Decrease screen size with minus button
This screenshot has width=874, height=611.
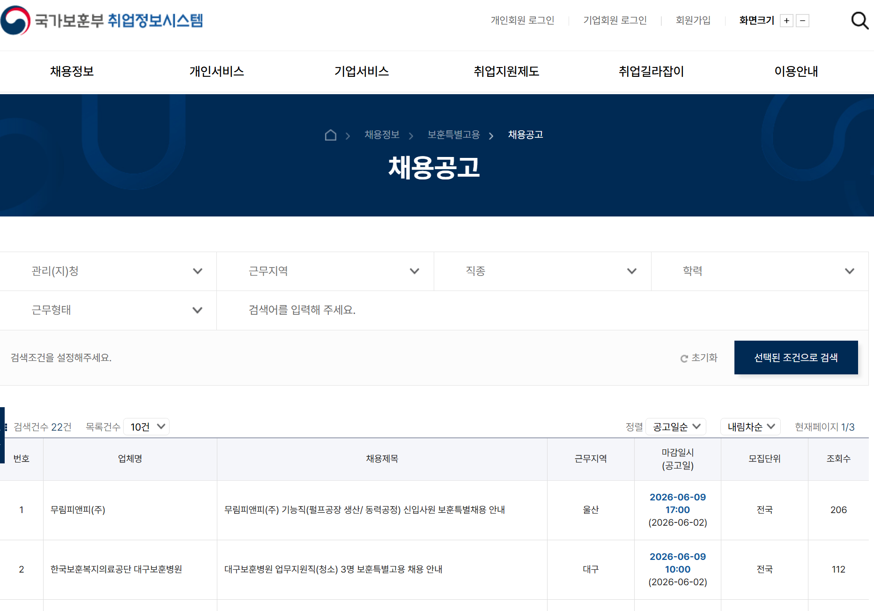802,21
